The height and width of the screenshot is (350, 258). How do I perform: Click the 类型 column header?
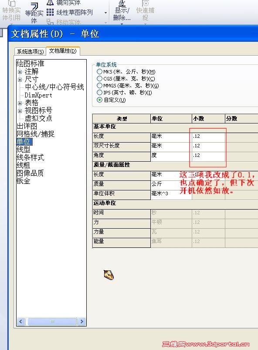pyautogui.click(x=122, y=119)
